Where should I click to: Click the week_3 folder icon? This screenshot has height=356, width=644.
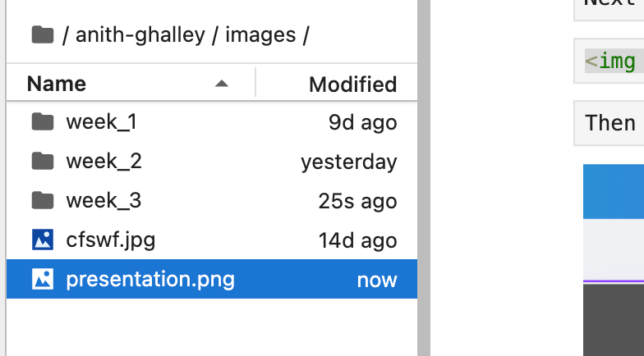tap(42, 201)
